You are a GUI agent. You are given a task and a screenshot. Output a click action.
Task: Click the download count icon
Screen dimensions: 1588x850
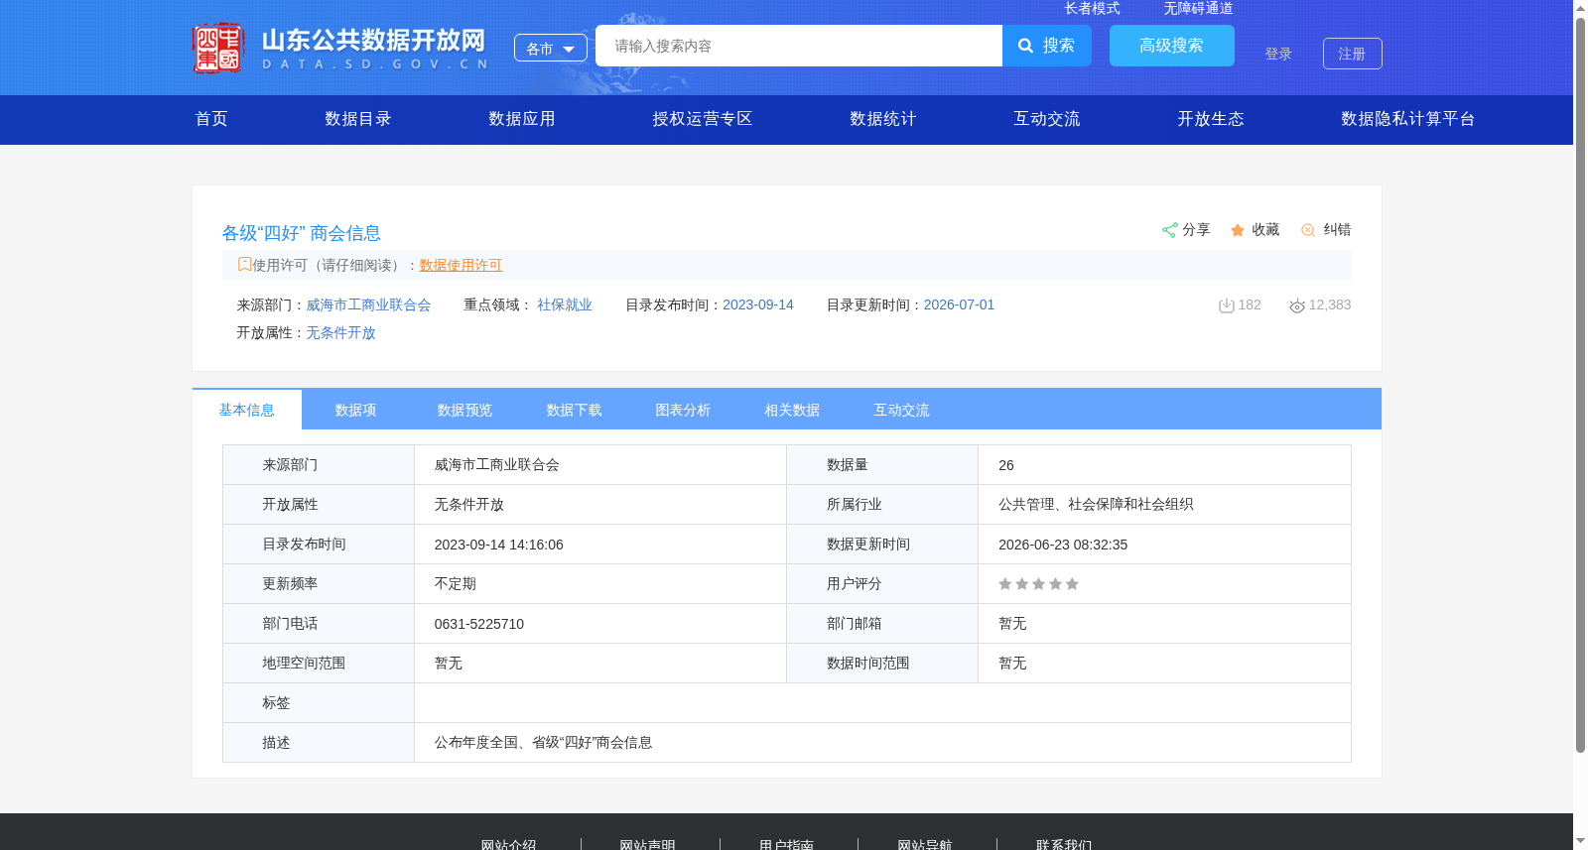[1227, 305]
